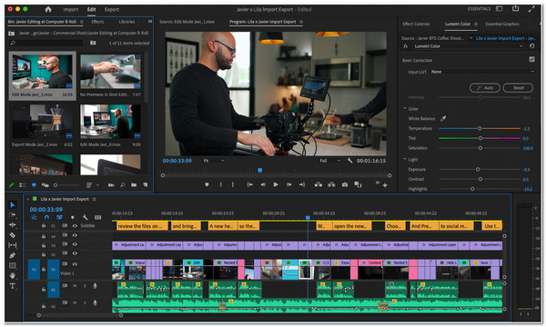The width and height of the screenshot is (546, 327).
Task: Add marker in the program monitor
Action: point(207,184)
